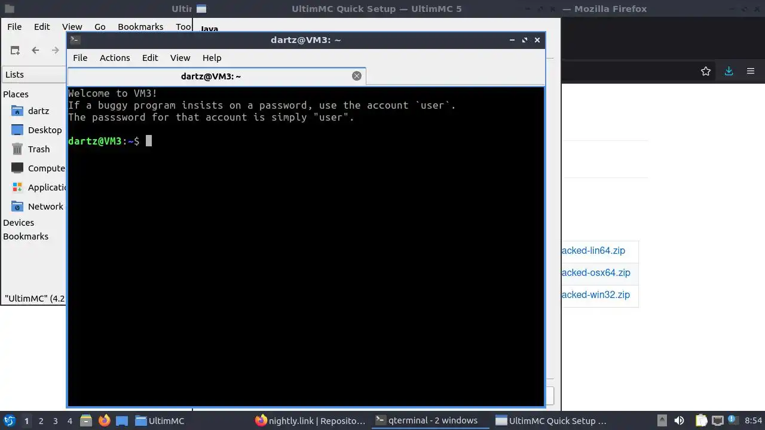Viewport: 765px width, 430px height.
Task: Switch to virtual desktop 1
Action: click(26, 421)
